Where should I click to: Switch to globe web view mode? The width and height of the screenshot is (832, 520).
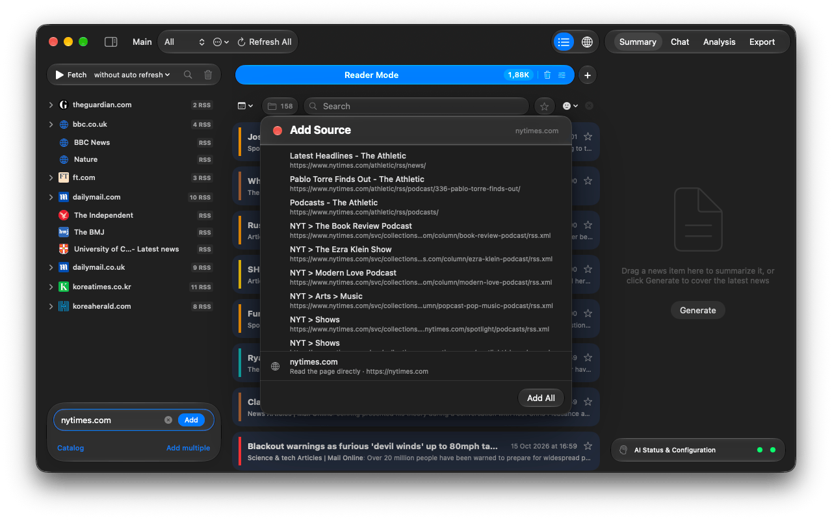pyautogui.click(x=587, y=42)
